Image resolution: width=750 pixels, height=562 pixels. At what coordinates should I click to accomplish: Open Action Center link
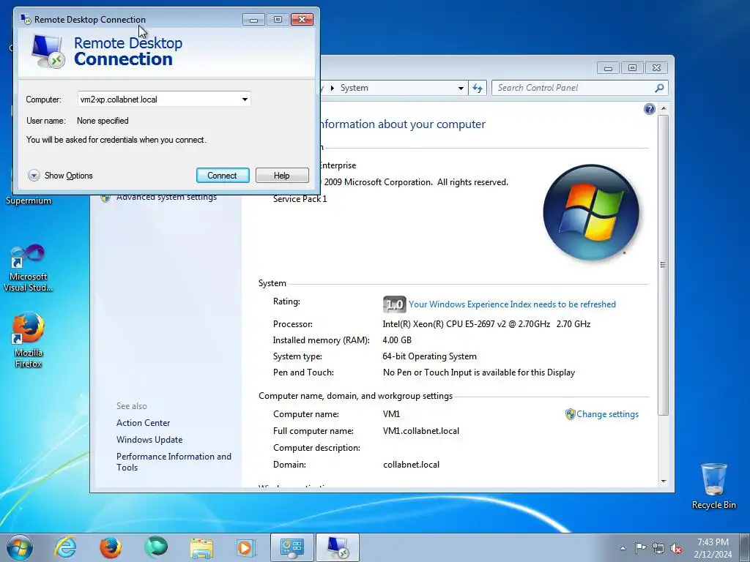(x=143, y=423)
